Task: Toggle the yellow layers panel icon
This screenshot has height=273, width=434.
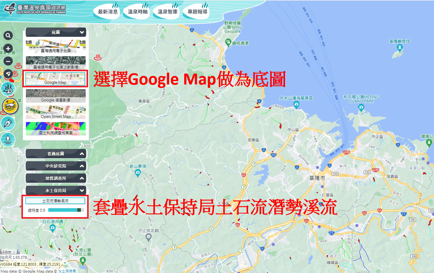Action: (x=10, y=106)
